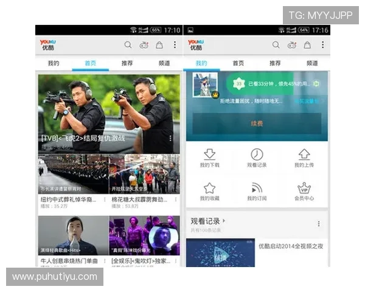Switch to 推荐 tab on right phone
The width and height of the screenshot is (365, 292).
click(x=275, y=63)
